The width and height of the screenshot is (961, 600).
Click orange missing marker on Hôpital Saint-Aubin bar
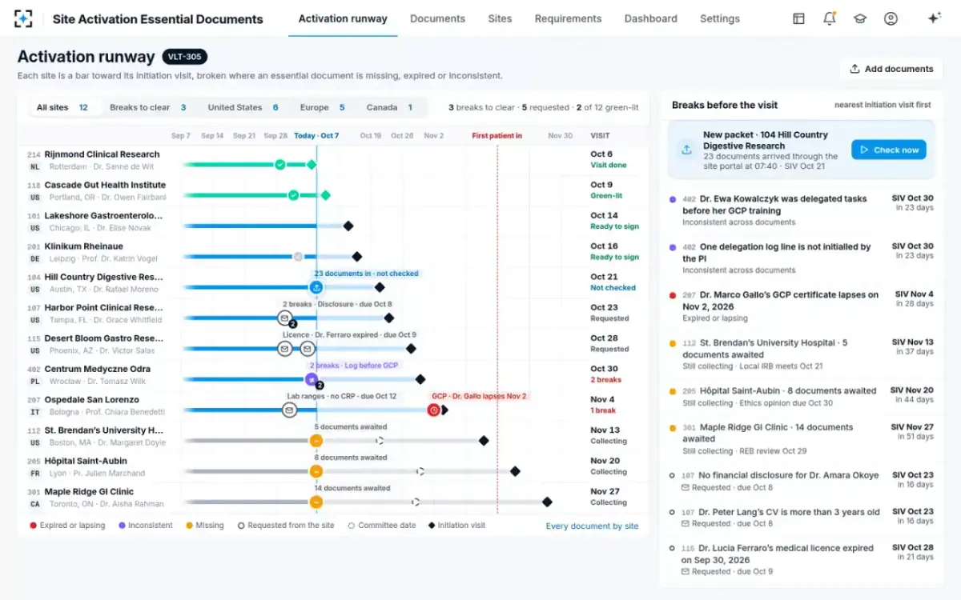pyautogui.click(x=316, y=471)
